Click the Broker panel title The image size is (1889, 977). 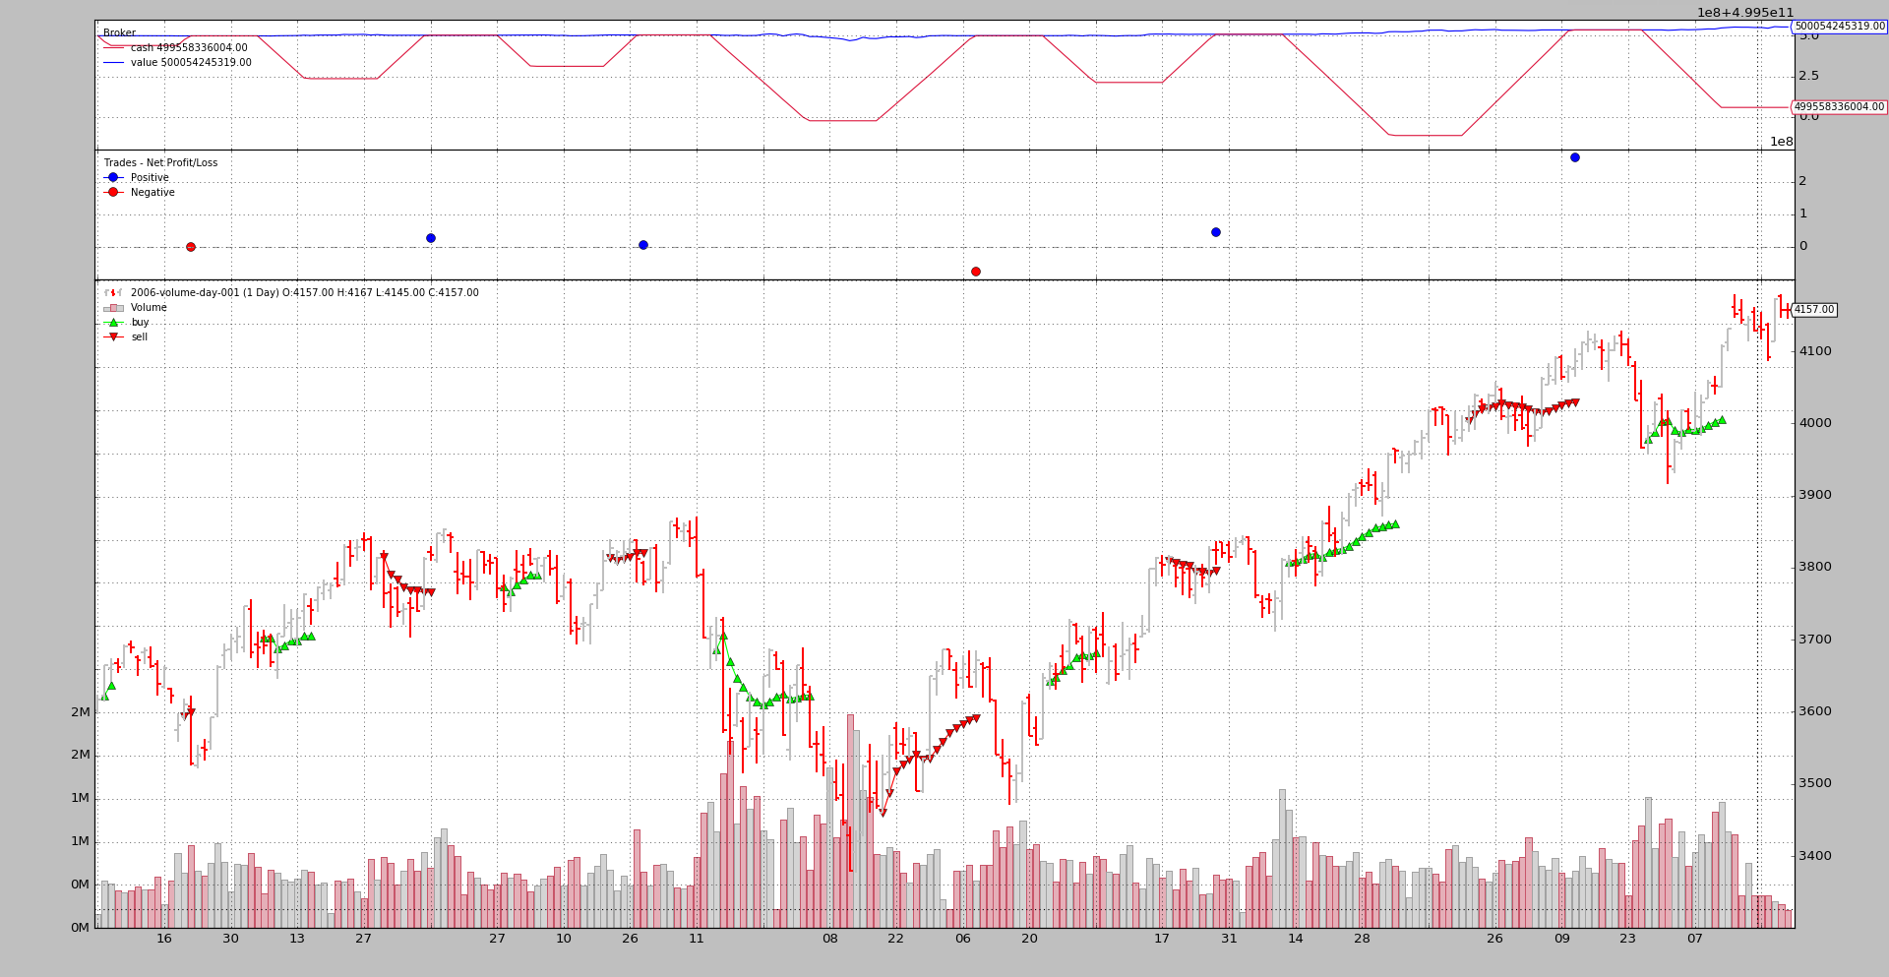[x=119, y=33]
